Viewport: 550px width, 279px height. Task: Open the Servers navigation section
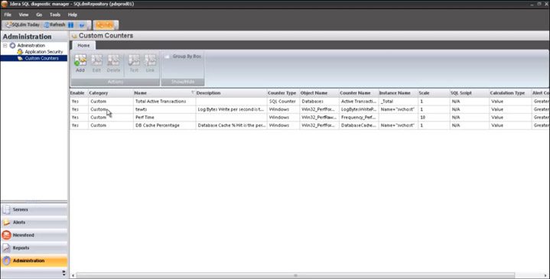click(x=34, y=209)
